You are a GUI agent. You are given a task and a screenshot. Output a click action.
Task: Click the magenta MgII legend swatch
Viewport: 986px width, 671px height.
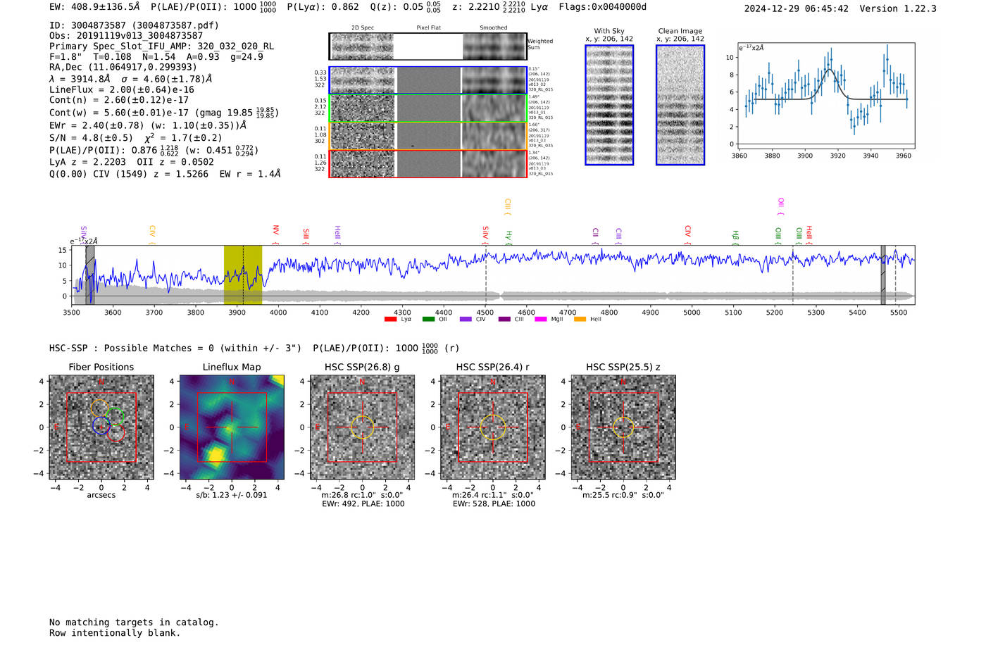541,320
